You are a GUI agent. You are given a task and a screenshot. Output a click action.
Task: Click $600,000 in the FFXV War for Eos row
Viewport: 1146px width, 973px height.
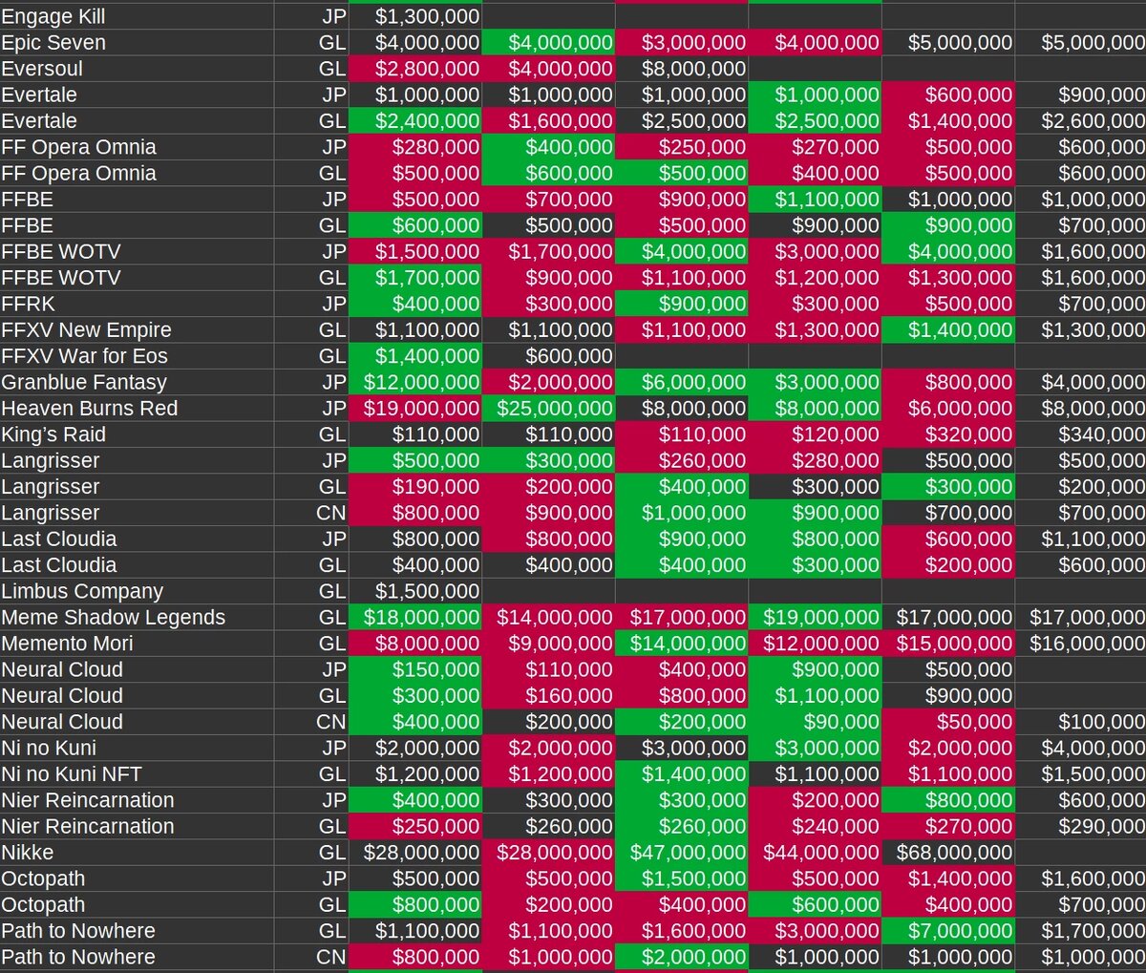[548, 355]
